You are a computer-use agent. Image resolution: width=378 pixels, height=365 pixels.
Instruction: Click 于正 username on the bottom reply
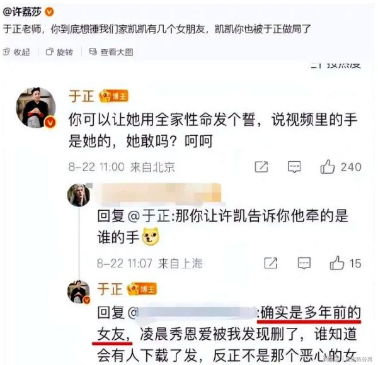pyautogui.click(x=110, y=289)
